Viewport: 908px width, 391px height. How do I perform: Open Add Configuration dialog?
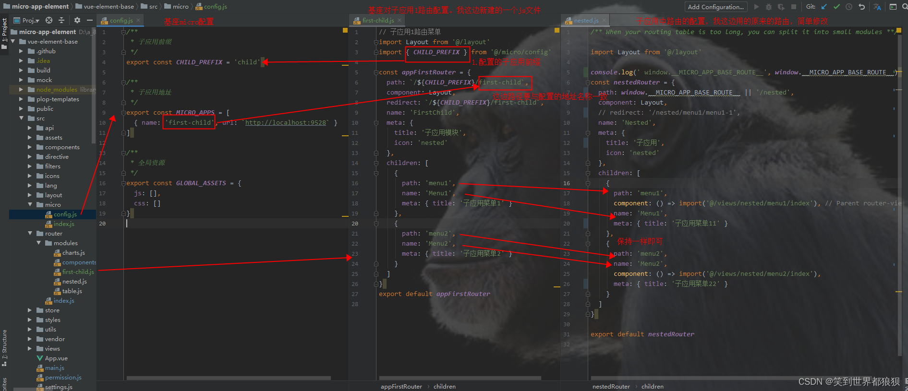pos(716,7)
